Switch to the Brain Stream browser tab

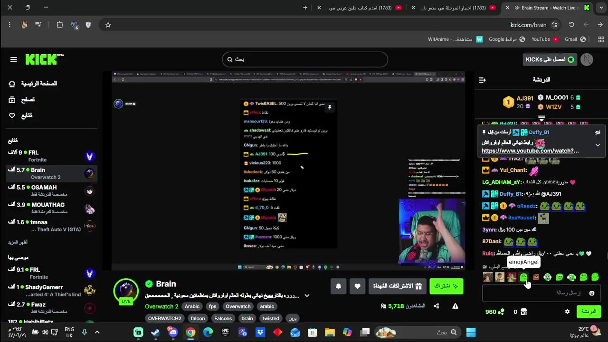[x=548, y=8]
